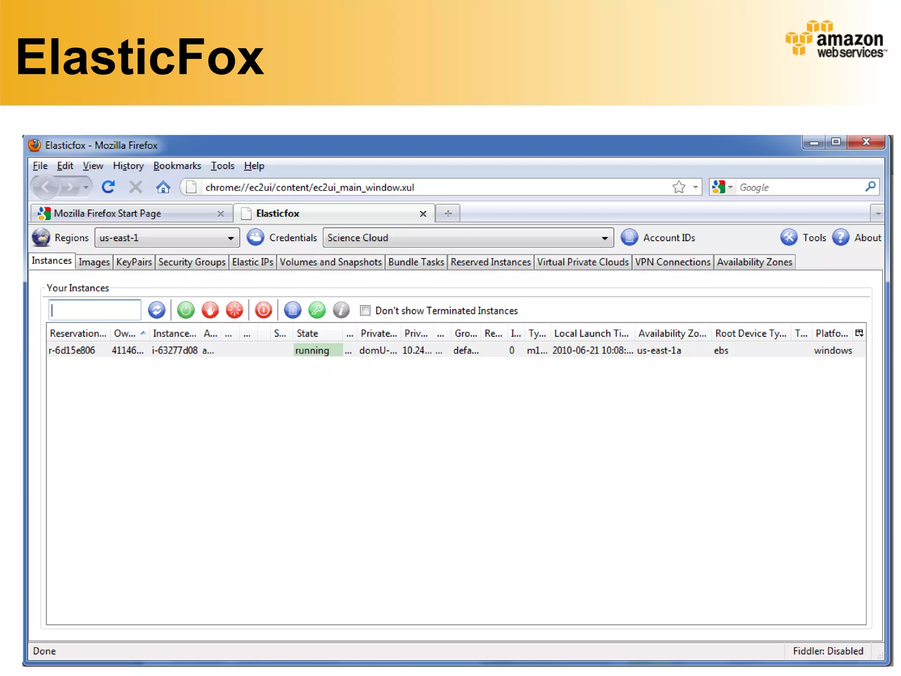Bookmark page with the star icon
Screen dimensions: 901x676
point(679,187)
